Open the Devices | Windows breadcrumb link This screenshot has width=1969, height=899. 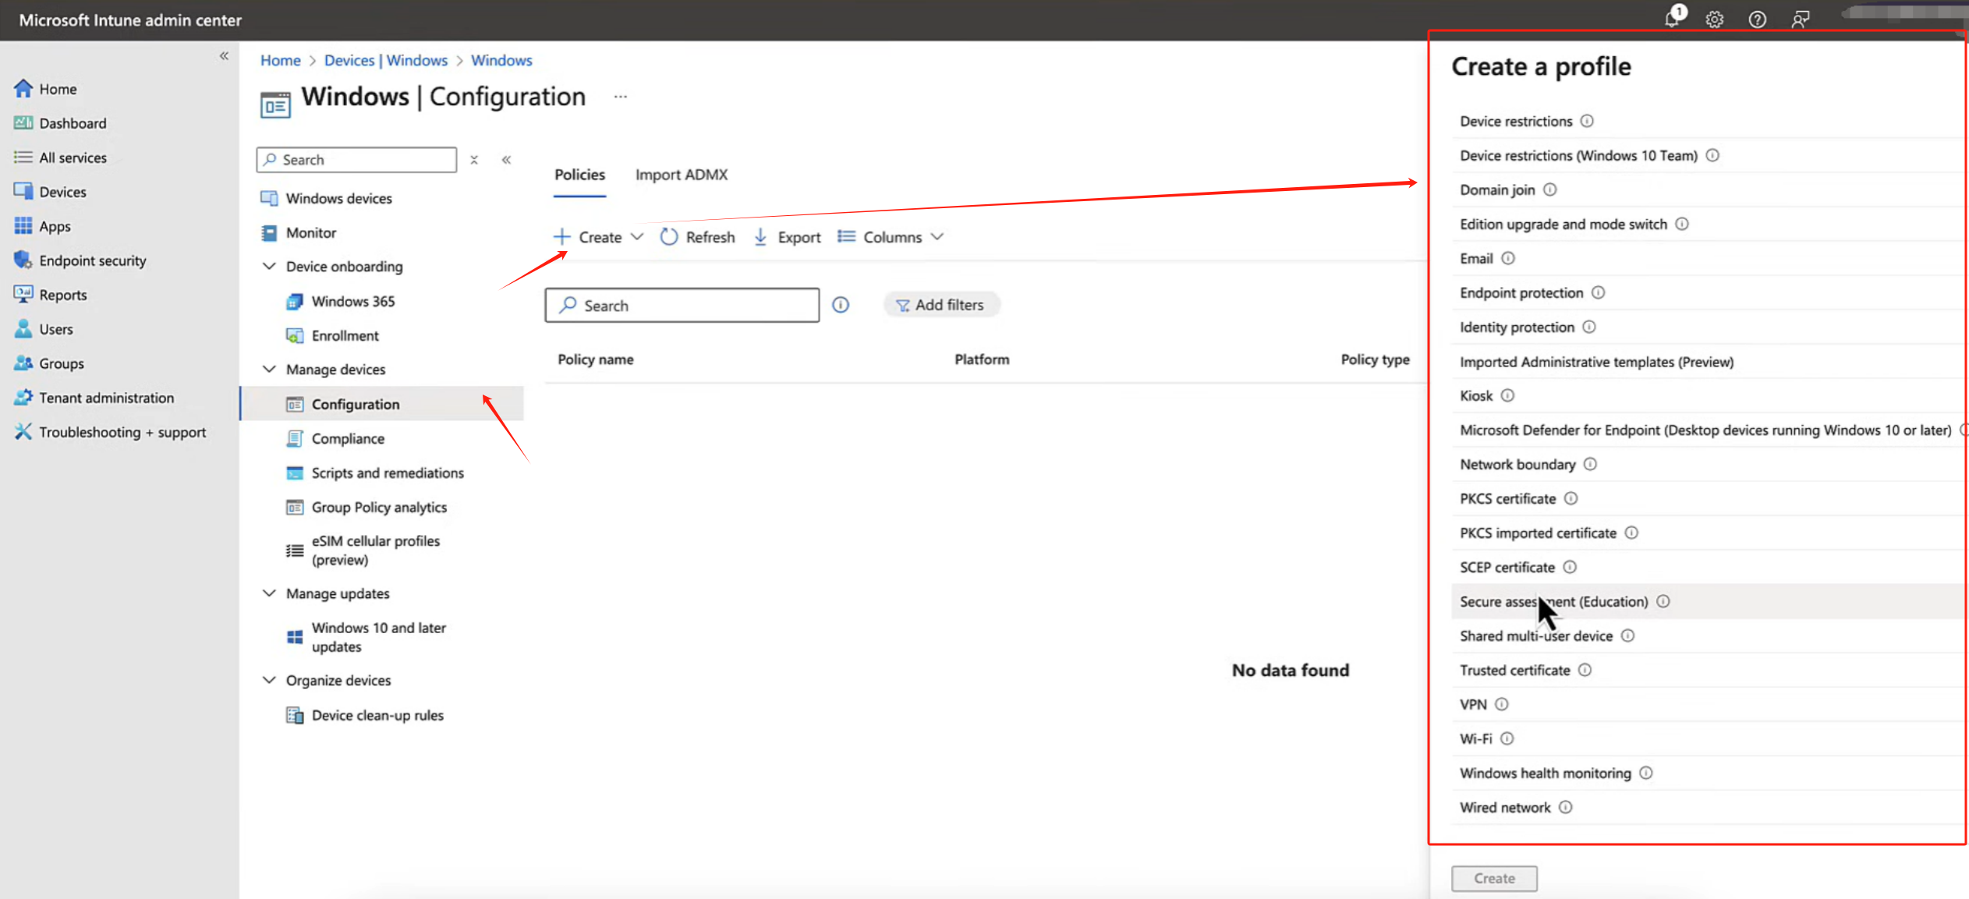[x=385, y=60]
